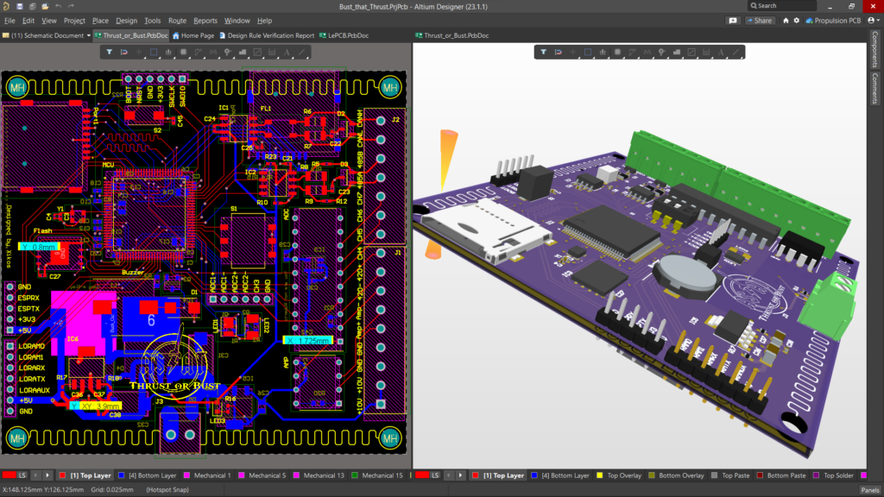
Task: Expand the Schematic Document tab dropdown
Action: pos(89,35)
